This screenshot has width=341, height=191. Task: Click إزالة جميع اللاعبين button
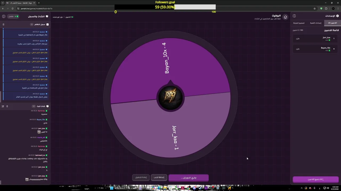click(x=316, y=179)
